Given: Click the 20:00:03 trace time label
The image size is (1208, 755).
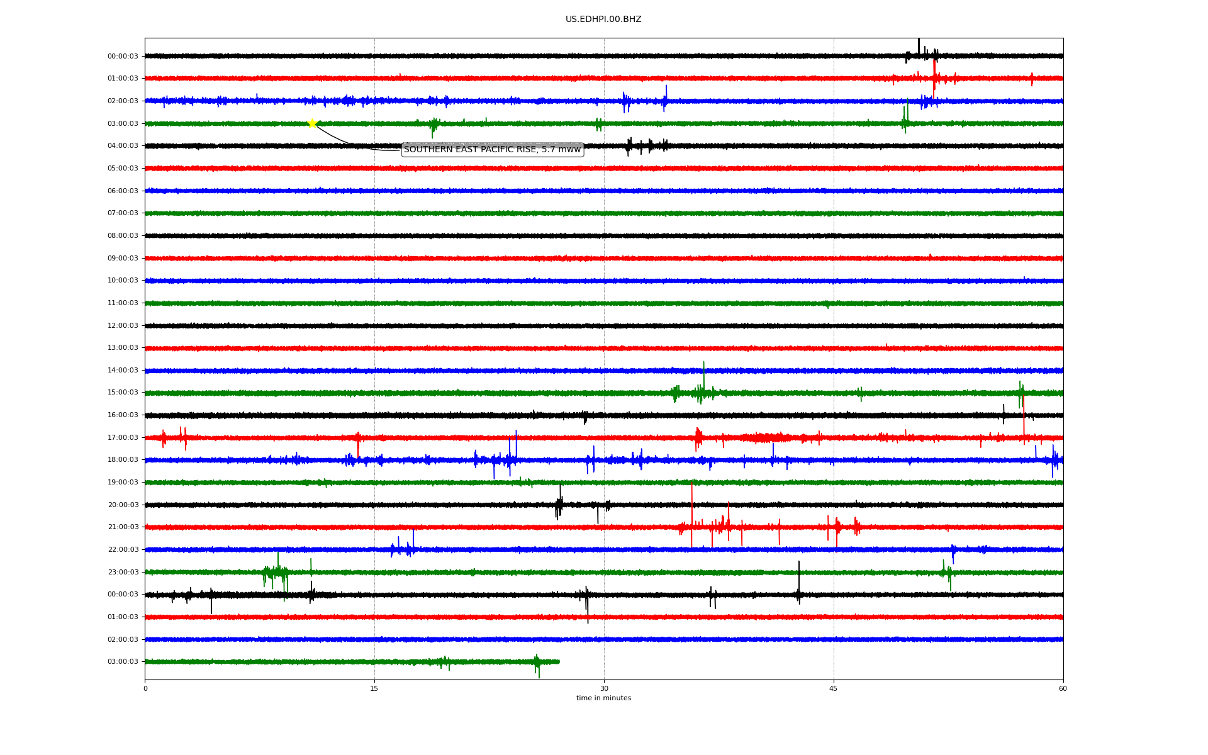Looking at the screenshot, I should coord(123,505).
